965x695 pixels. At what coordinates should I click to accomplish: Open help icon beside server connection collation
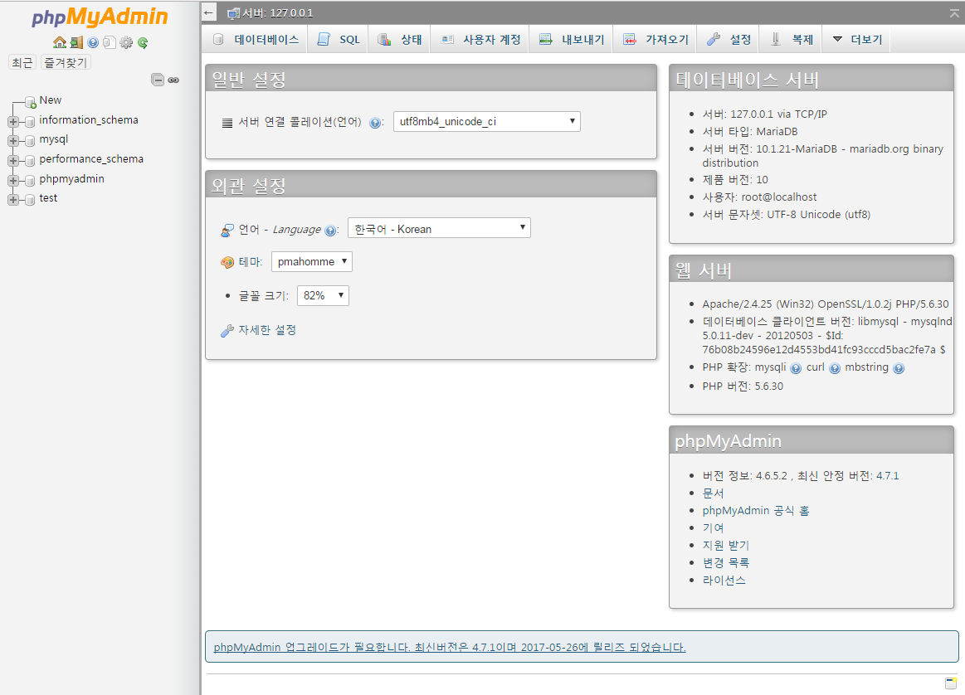(x=375, y=123)
